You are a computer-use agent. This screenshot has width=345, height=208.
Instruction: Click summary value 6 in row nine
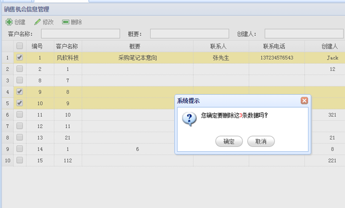click(138, 149)
